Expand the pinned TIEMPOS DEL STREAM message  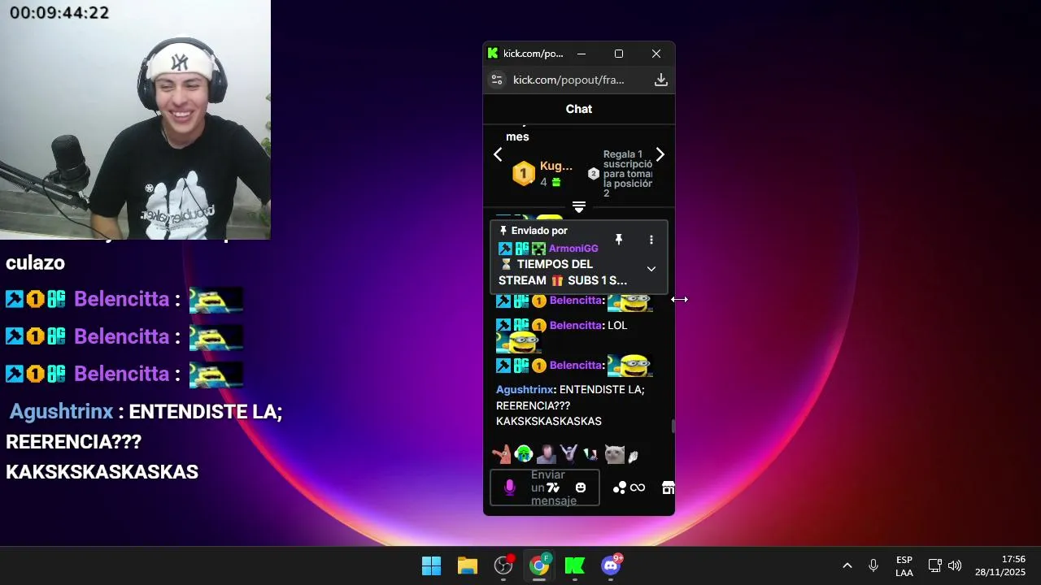point(651,269)
